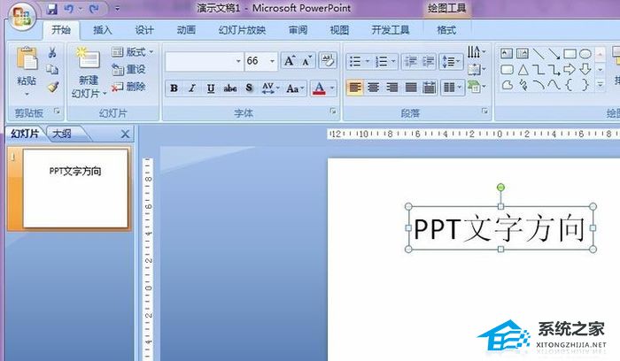Select the rectangle shape in gallery

coord(570,53)
